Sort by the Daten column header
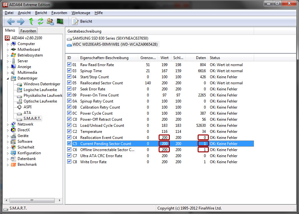299x214 pixels. [196, 58]
